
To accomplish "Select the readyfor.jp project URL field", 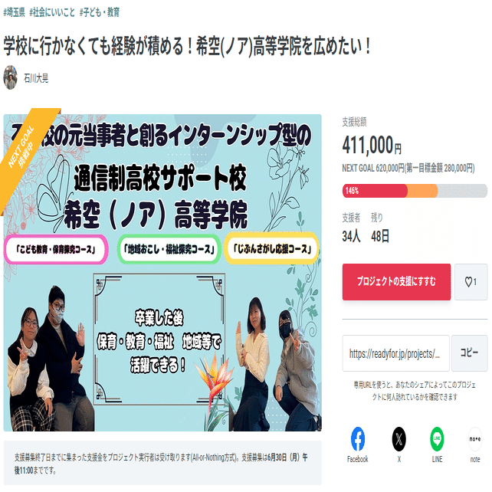I will click(395, 353).
